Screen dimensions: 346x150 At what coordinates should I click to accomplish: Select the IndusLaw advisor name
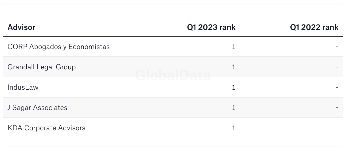(23, 87)
